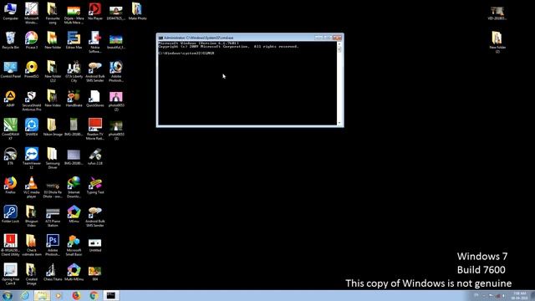
Task: Launch Picasa 3 from the desktop
Action: 32,40
